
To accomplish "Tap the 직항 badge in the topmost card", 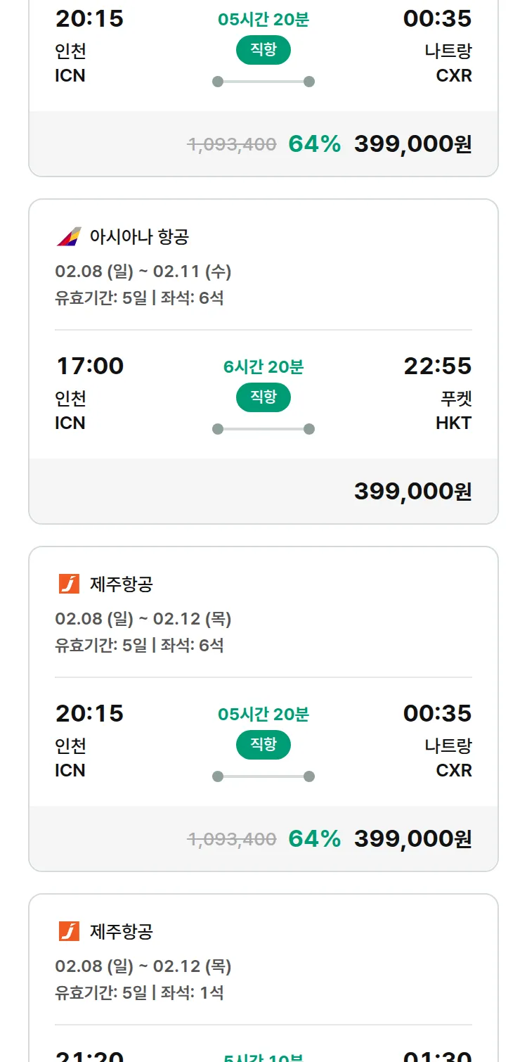I will [x=263, y=50].
